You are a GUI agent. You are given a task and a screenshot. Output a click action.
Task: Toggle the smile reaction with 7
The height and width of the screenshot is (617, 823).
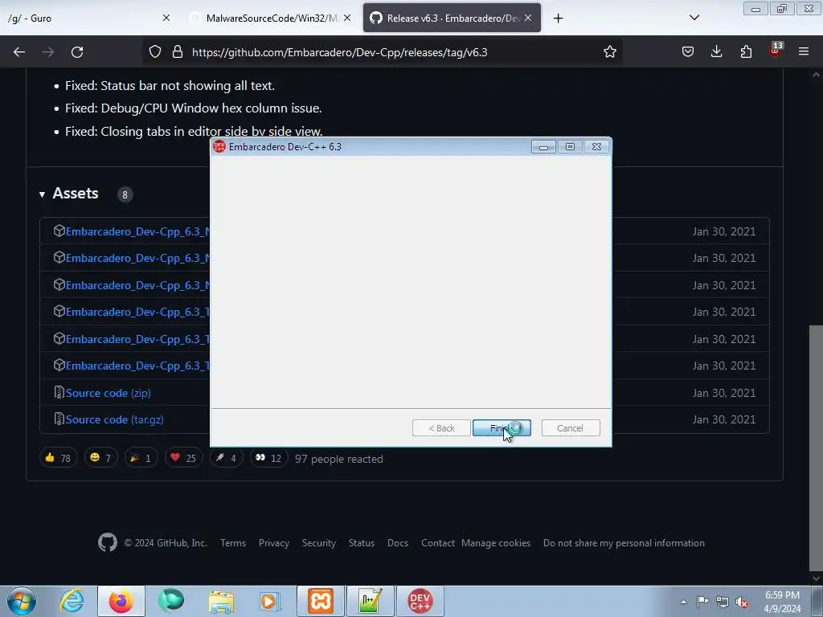[100, 458]
